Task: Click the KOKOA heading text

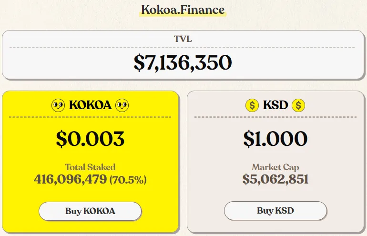Action: 90,105
